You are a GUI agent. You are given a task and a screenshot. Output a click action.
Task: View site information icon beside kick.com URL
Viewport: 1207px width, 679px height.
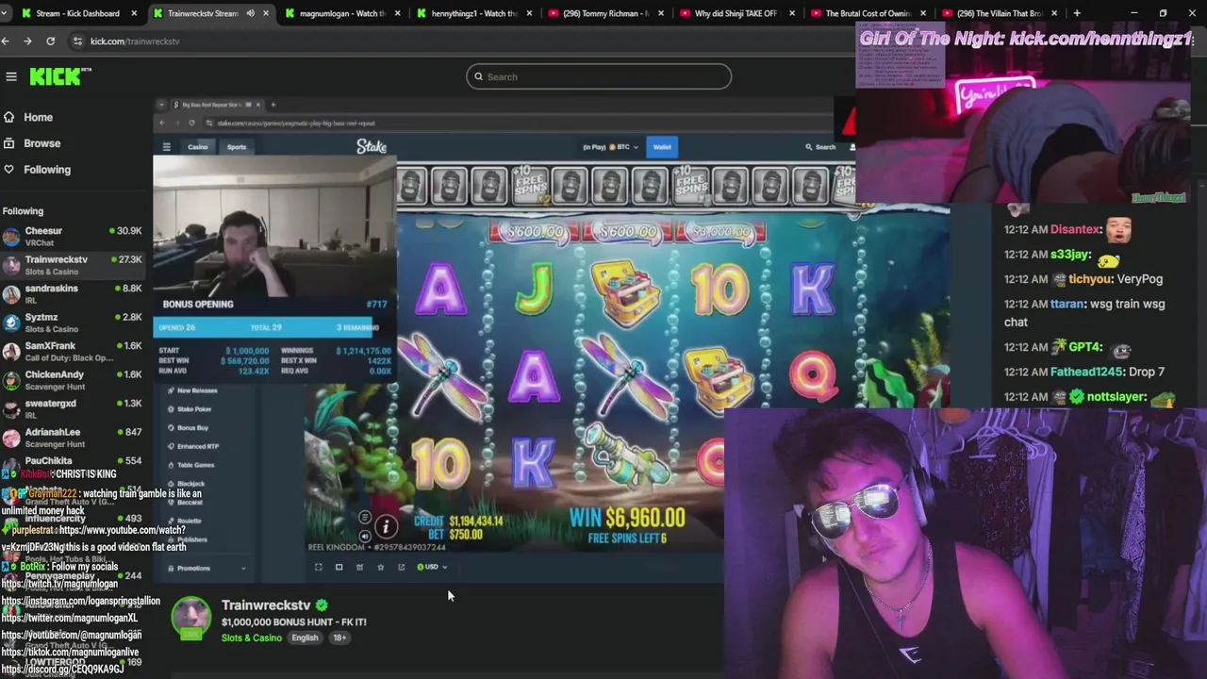pos(76,41)
